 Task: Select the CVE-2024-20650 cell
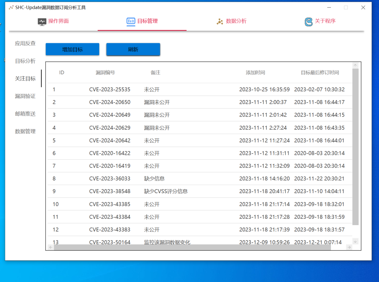pos(110,102)
